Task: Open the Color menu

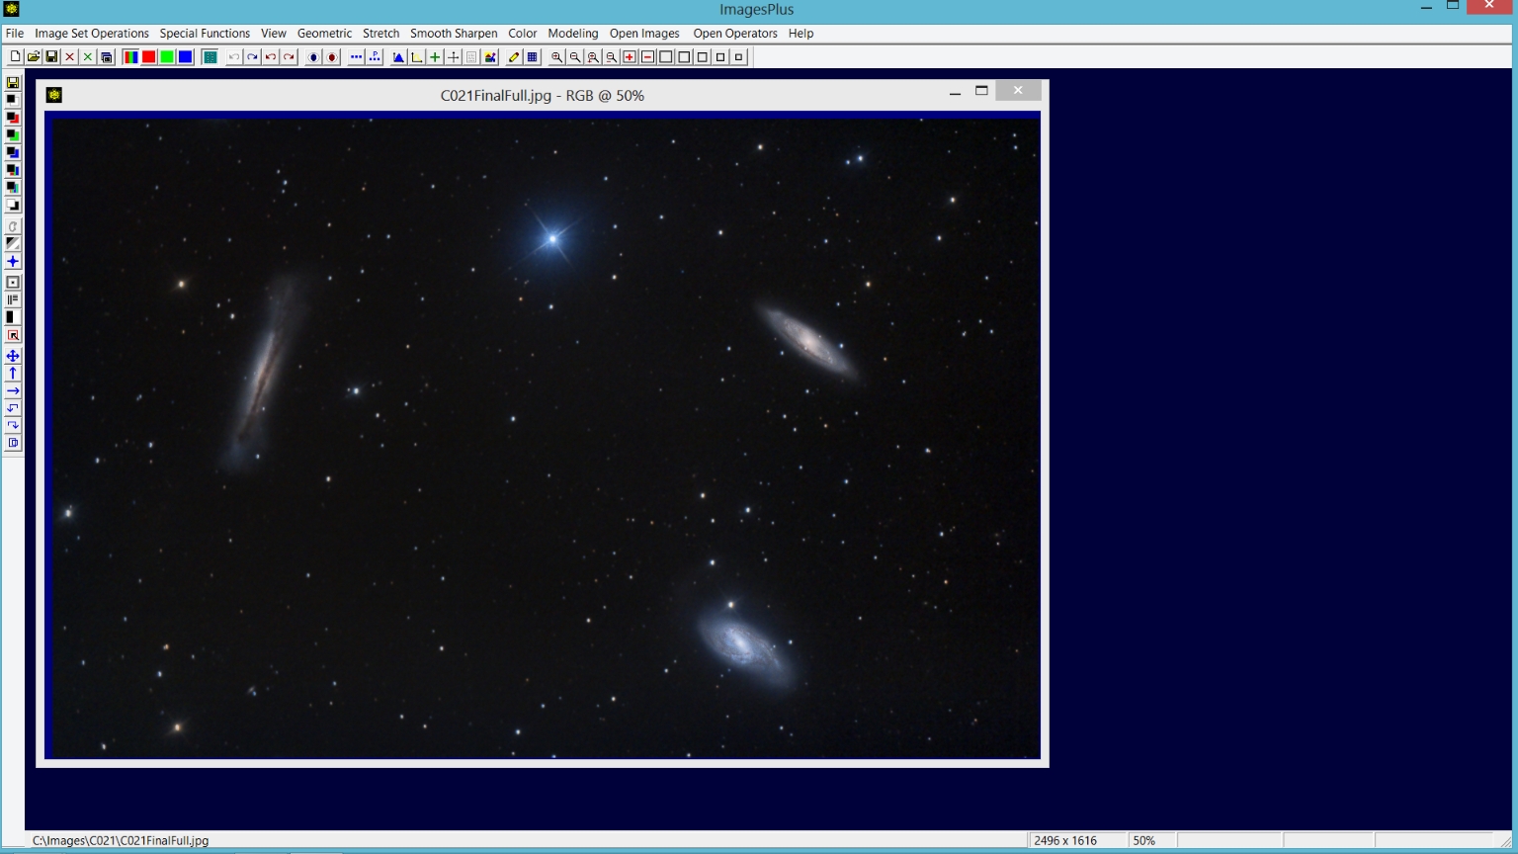Action: click(x=523, y=34)
